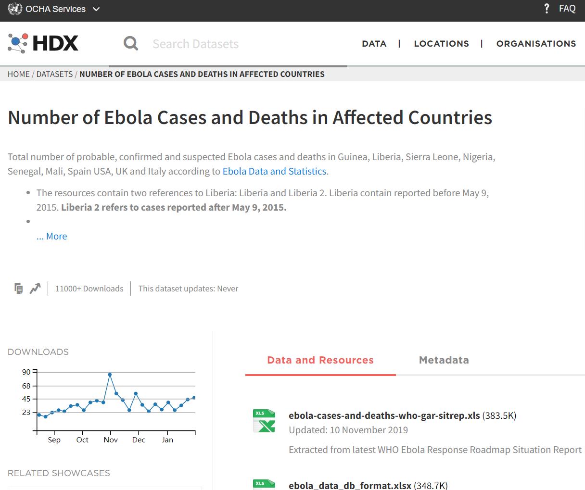
Task: Expand description with the More link
Action: (x=52, y=236)
